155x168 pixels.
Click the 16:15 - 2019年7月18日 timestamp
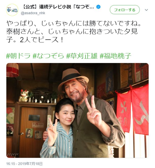24,164
